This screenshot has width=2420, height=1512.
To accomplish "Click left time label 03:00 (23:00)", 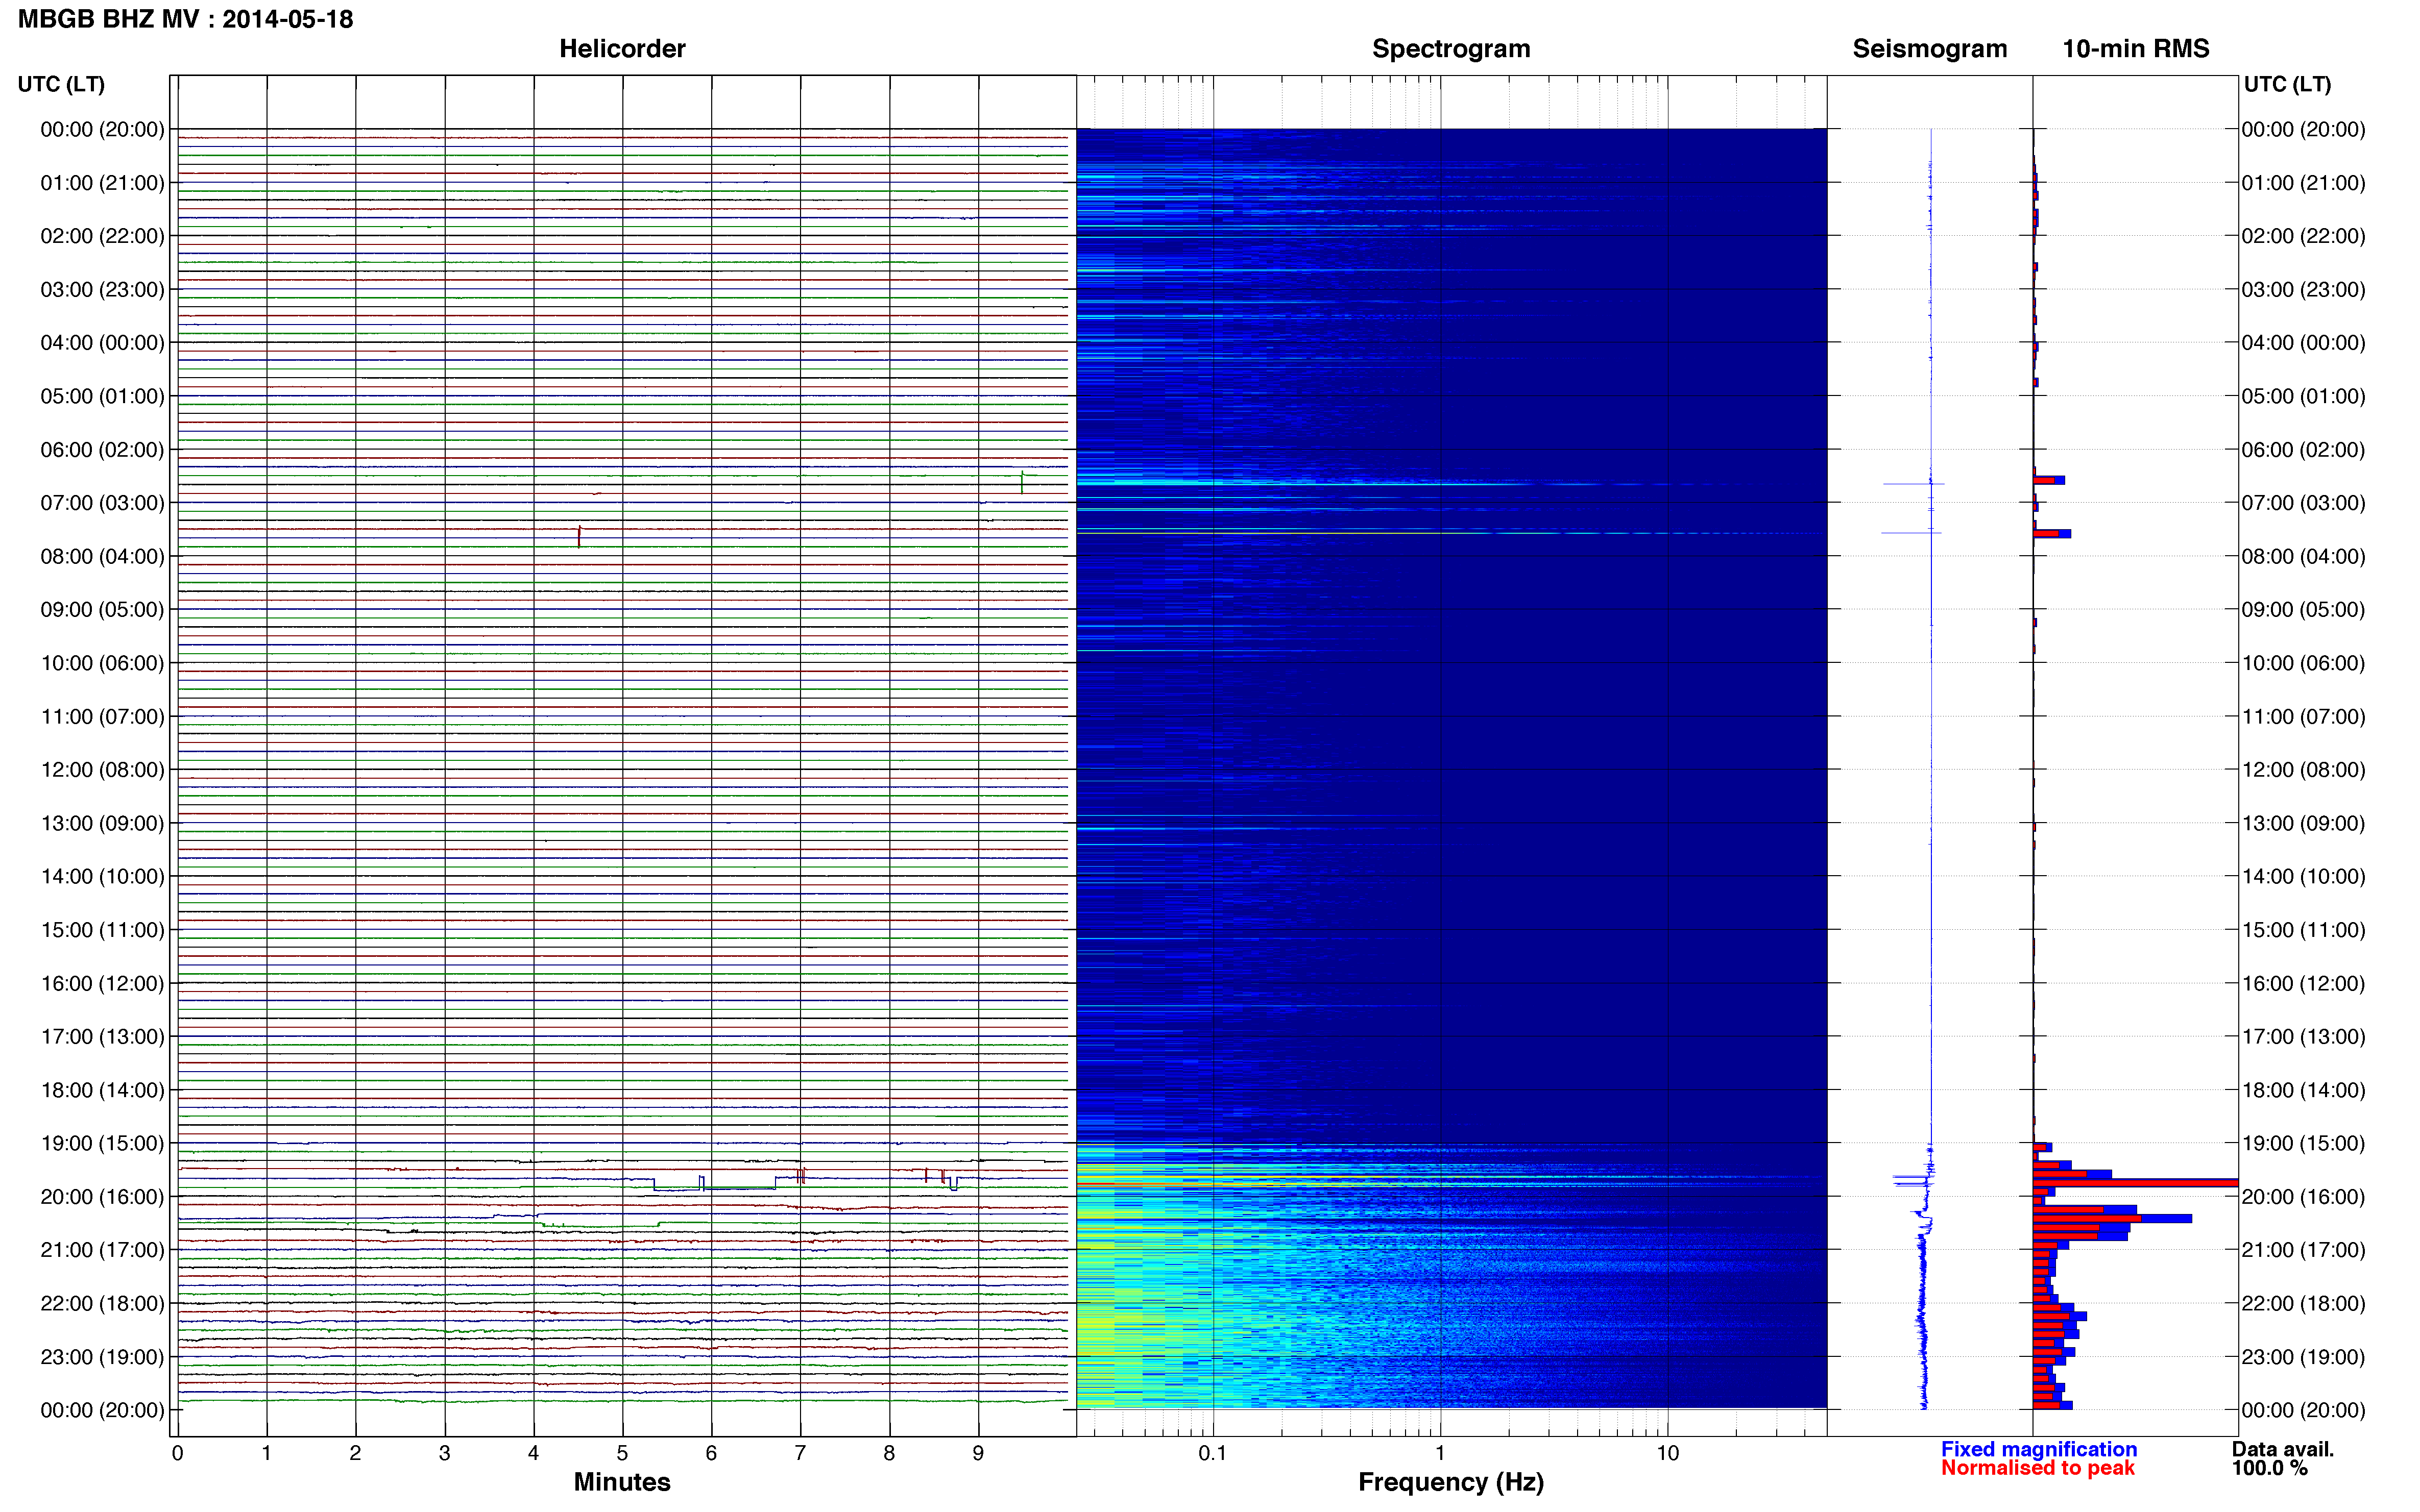I will click(102, 290).
